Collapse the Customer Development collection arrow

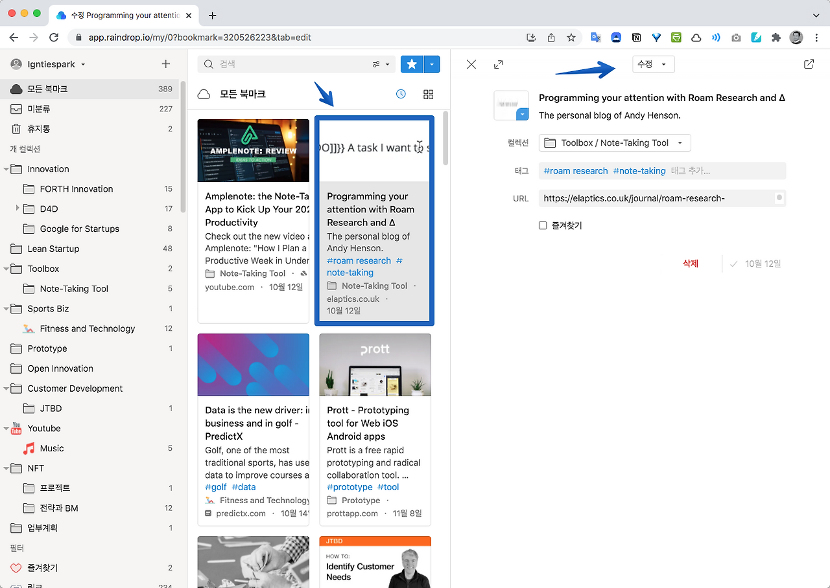coord(6,389)
